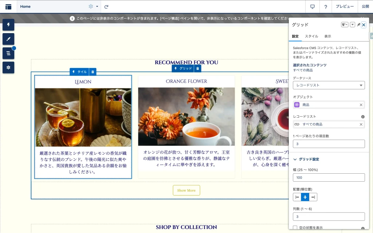Pin the グリッド property panel

(x=358, y=25)
